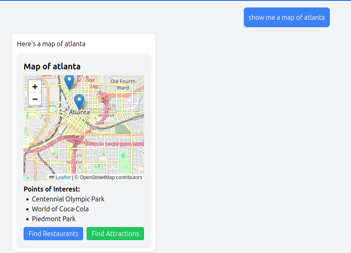Click the 'Map of atlanta' card heading
Image resolution: width=351 pixels, height=253 pixels.
pos(52,66)
